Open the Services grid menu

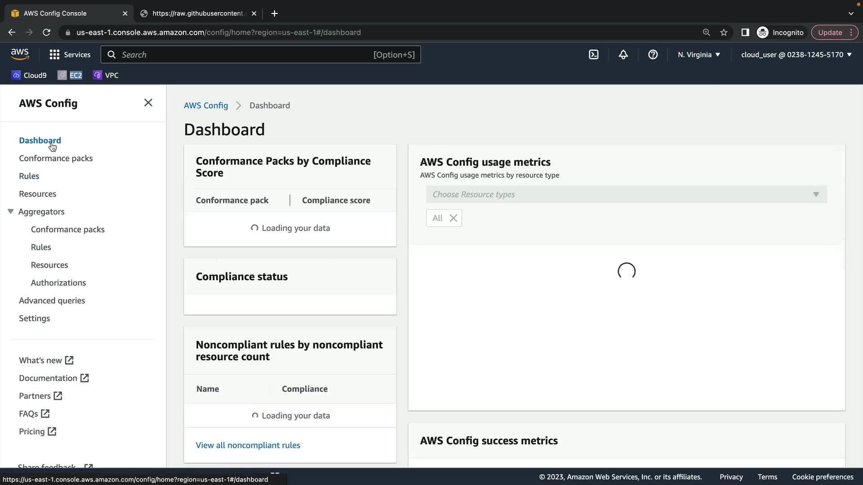[70, 55]
